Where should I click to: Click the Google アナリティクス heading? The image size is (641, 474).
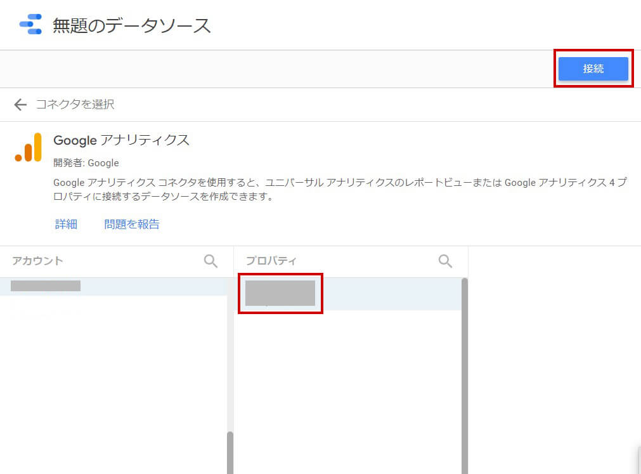point(121,140)
